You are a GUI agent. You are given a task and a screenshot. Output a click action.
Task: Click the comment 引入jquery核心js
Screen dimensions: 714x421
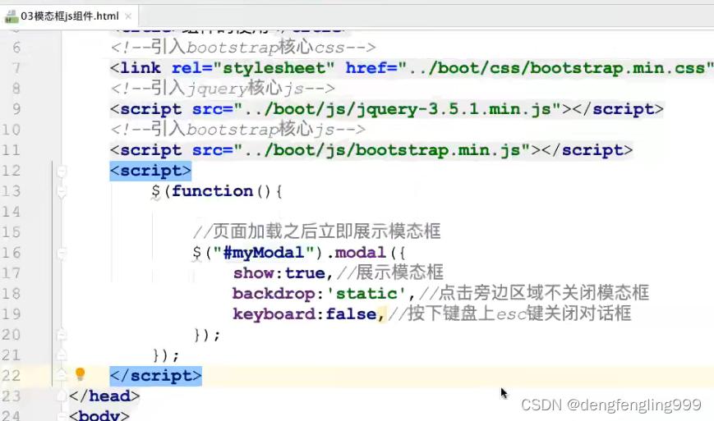(x=223, y=88)
